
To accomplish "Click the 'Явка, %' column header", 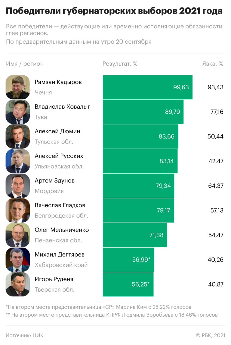I will [x=213, y=64].
